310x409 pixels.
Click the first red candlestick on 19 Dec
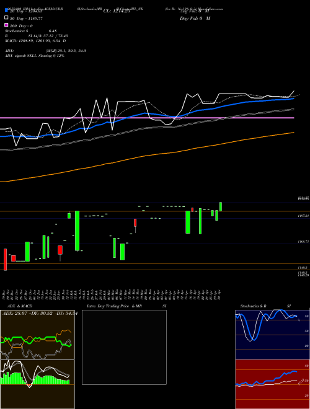pyautogui.click(x=5, y=259)
